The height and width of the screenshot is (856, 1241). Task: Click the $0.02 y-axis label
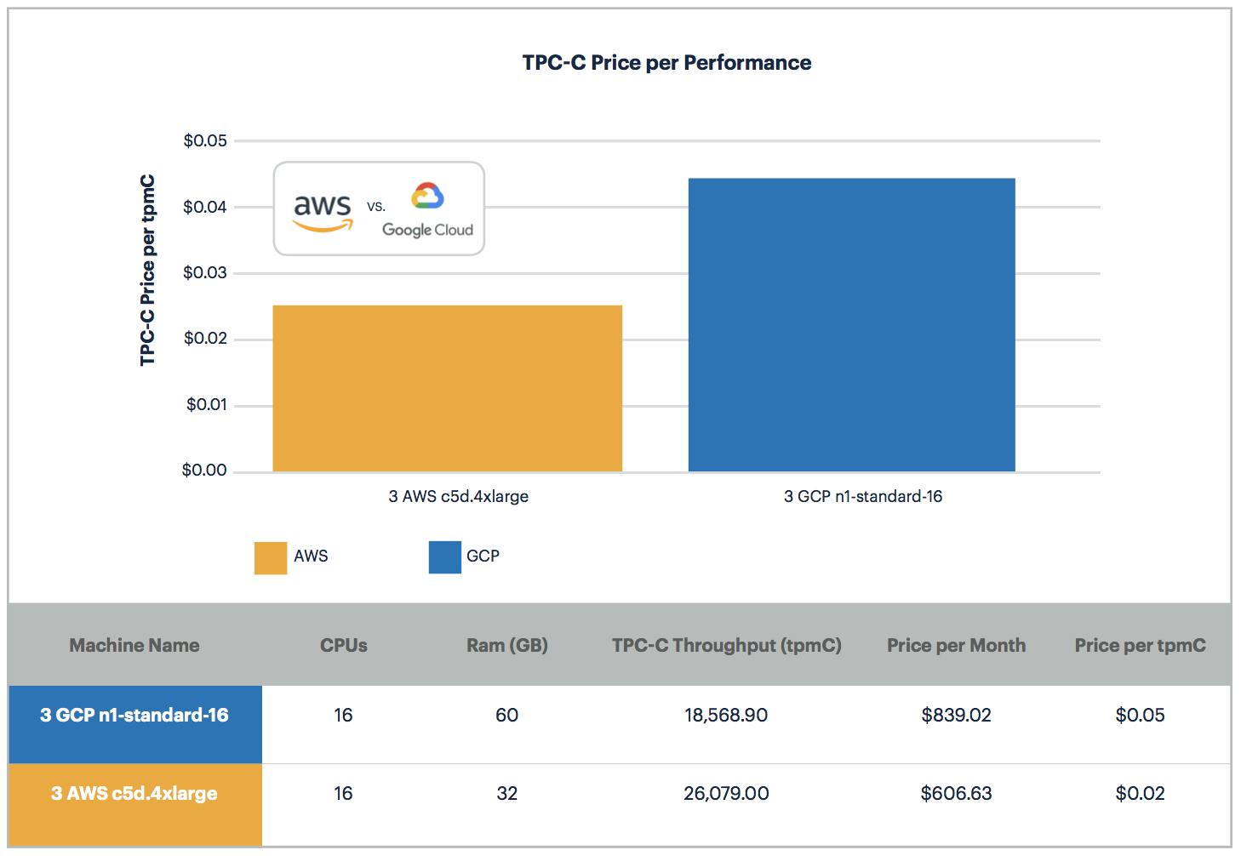205,339
